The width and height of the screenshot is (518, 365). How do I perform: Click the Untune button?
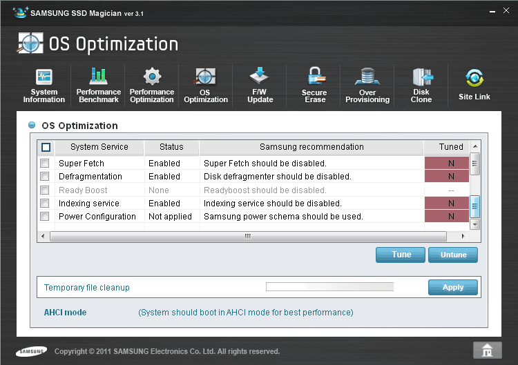tap(453, 255)
